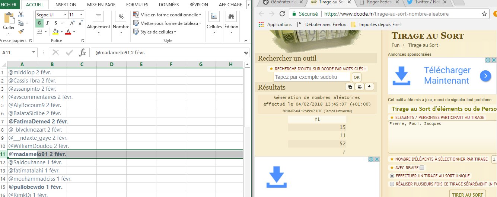Open Police dialog launcher arrow
This screenshot has height=197, width=497.
82,41
